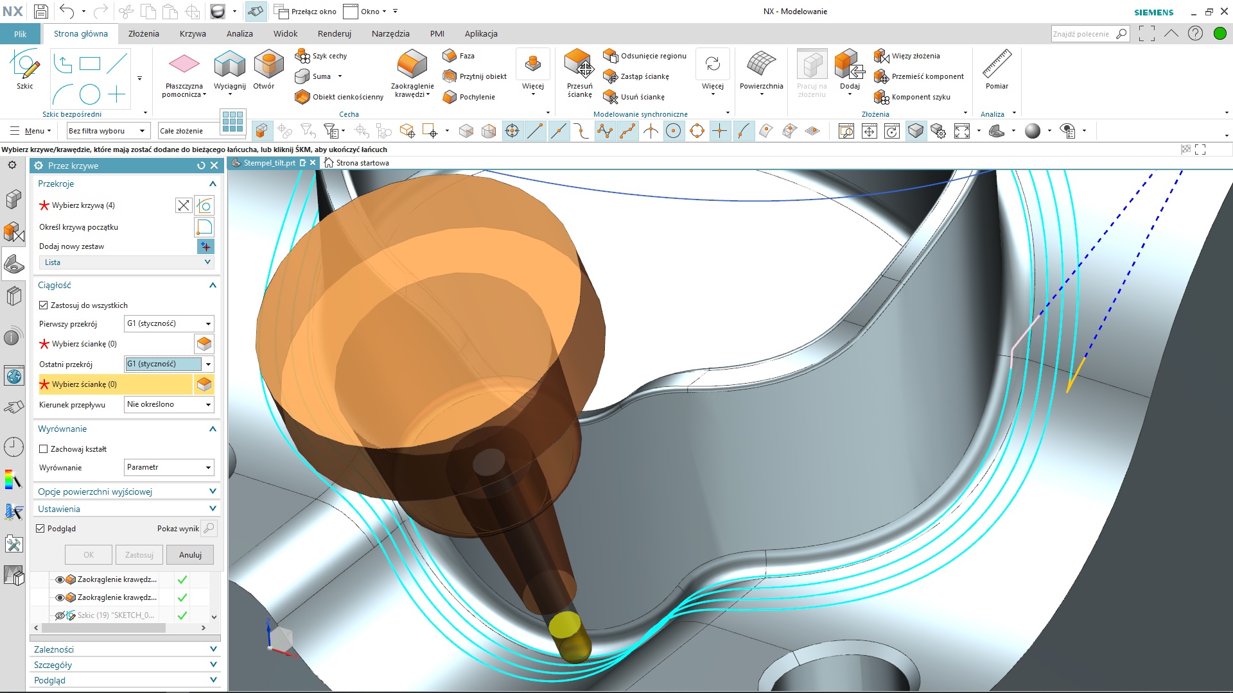Open the Powierzchnia surface tool
The image size is (1233, 693).
pos(761,71)
